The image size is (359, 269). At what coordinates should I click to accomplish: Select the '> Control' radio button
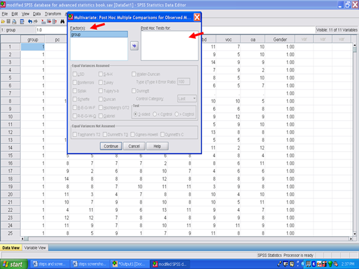click(176, 114)
